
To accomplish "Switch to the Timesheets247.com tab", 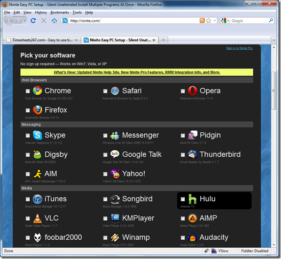I will (x=42, y=40).
